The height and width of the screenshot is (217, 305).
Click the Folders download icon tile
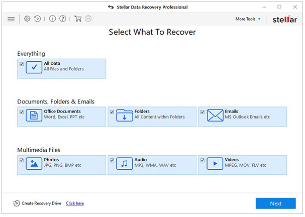coord(125,116)
